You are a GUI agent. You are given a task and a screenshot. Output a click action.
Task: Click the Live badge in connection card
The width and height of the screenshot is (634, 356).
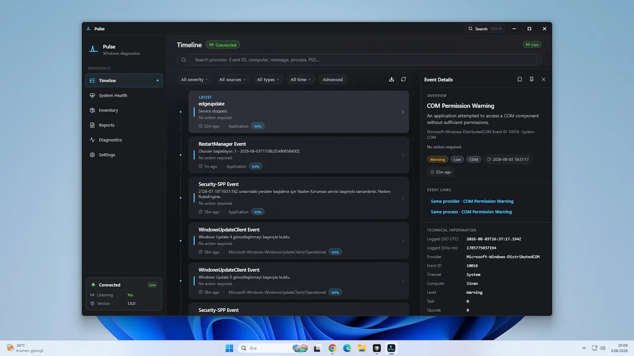pos(152,285)
